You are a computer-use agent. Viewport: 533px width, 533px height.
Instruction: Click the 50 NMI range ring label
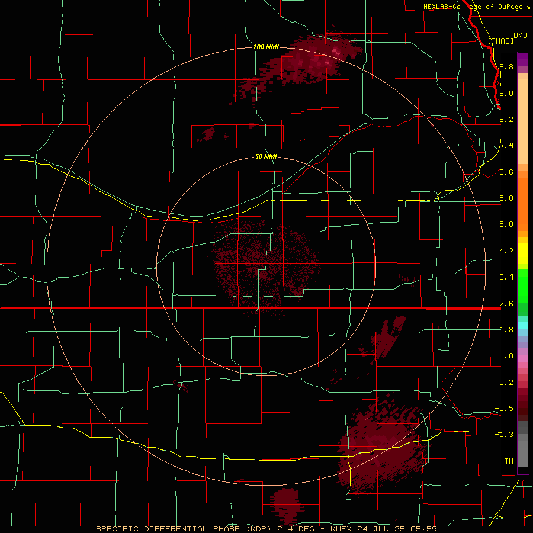(x=266, y=156)
